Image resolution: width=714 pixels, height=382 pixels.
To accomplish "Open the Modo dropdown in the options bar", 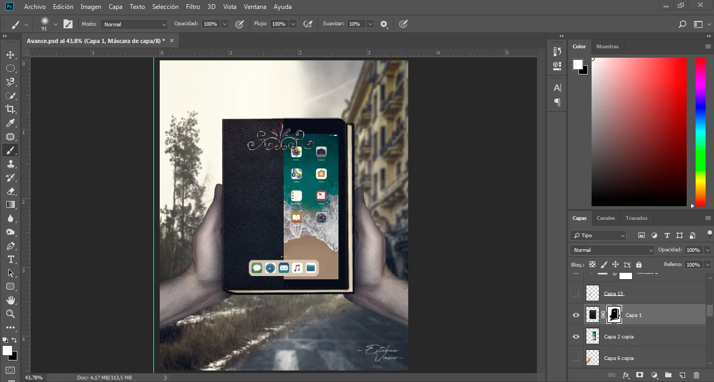I will point(133,24).
